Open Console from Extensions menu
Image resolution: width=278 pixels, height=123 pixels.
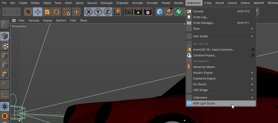[x=221, y=11]
